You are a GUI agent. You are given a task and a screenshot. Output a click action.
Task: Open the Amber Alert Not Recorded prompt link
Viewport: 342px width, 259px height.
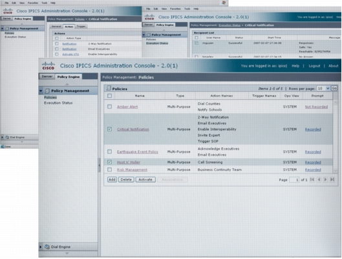point(316,107)
